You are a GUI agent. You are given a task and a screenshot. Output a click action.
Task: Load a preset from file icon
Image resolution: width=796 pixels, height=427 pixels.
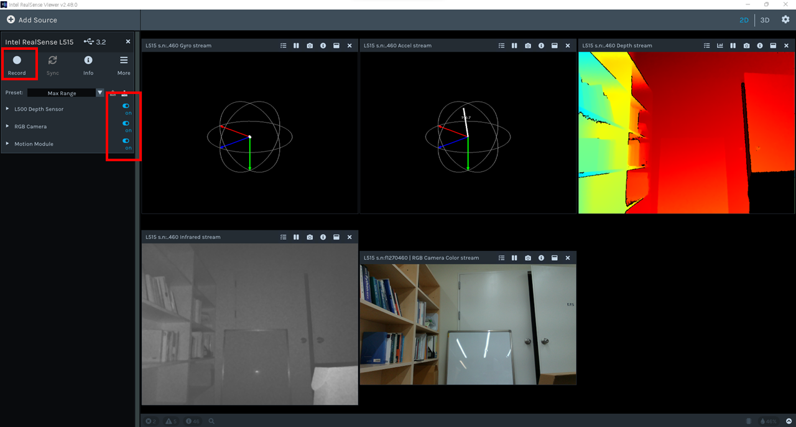pyautogui.click(x=113, y=93)
